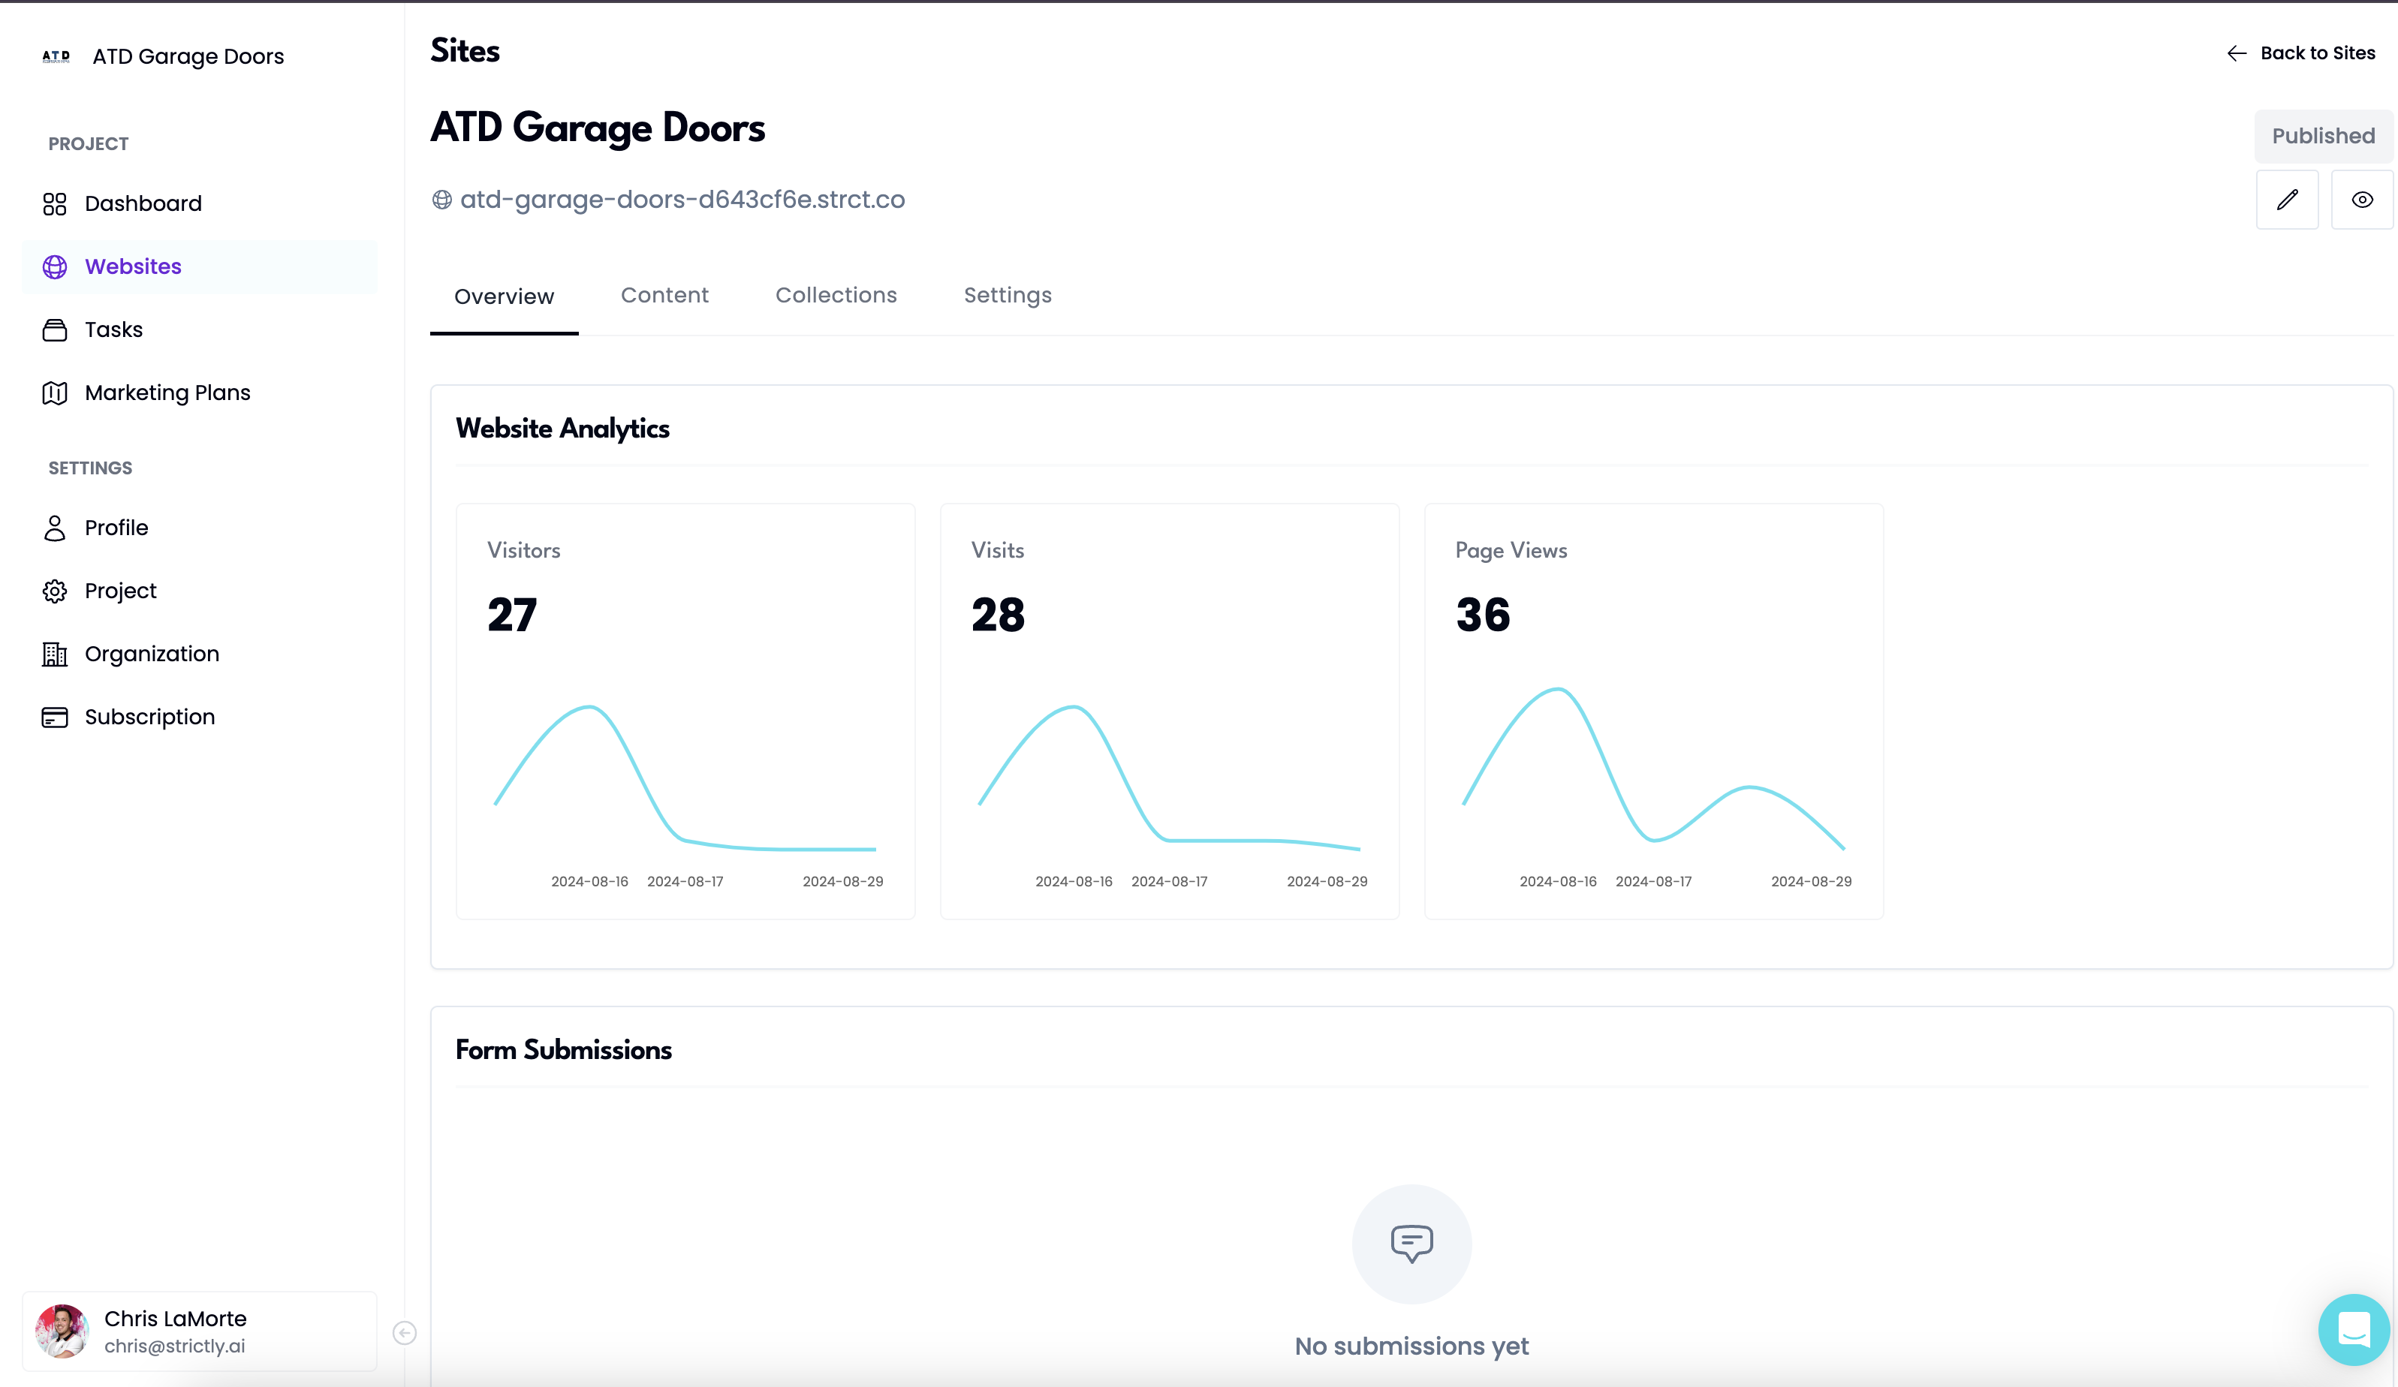This screenshot has height=1387, width=2398.
Task: Open the site Settings tab
Action: click(x=1008, y=296)
